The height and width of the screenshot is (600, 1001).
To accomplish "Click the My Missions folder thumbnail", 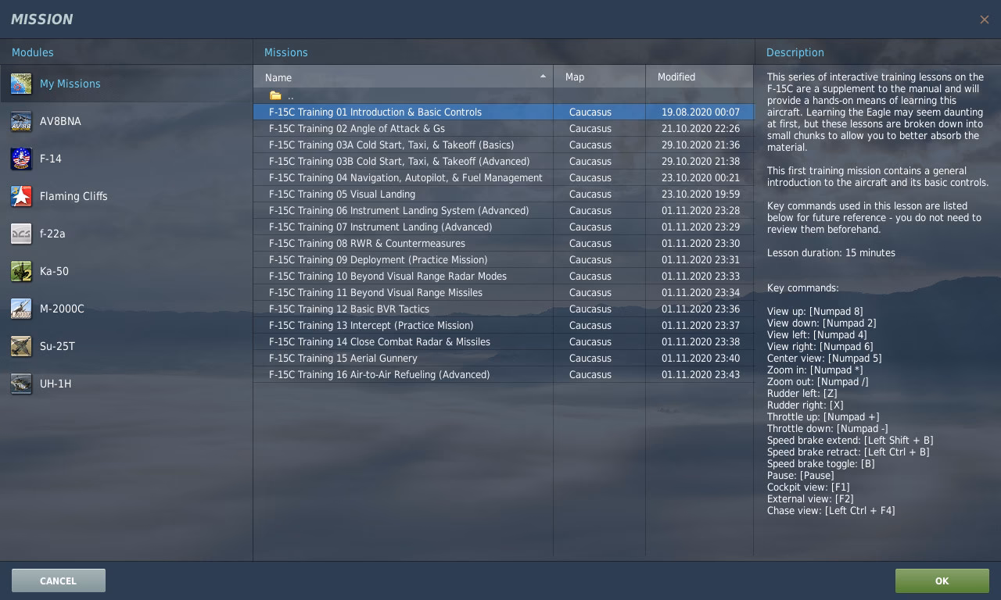I will [x=21, y=84].
